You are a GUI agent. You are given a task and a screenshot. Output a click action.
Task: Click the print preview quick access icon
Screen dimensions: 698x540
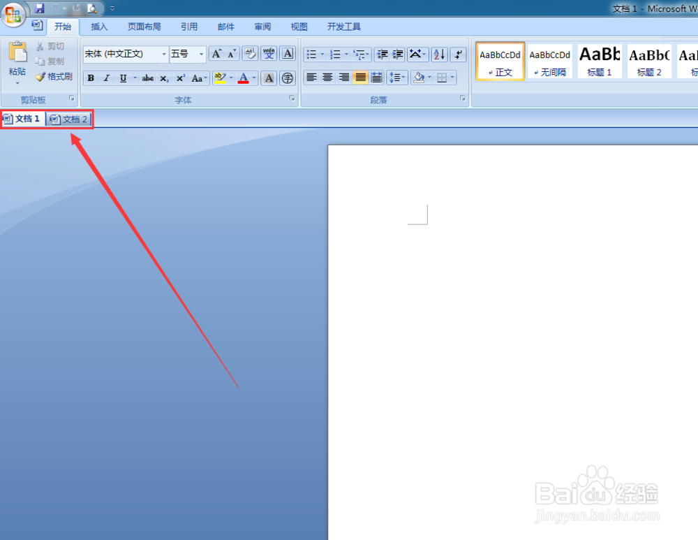pos(91,8)
